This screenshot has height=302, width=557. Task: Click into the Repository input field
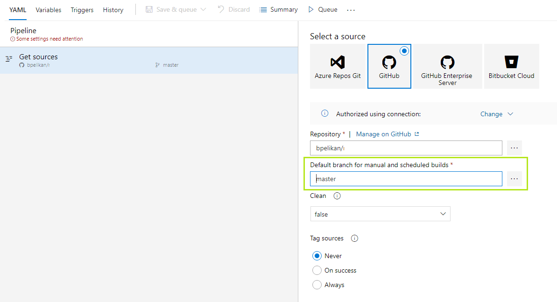(x=406, y=148)
